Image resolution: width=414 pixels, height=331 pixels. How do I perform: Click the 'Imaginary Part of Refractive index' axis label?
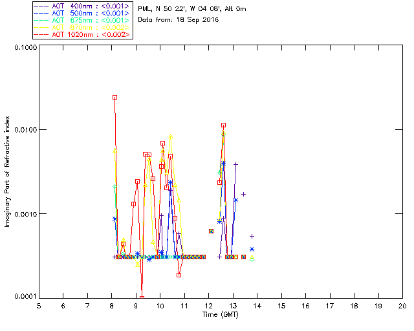point(7,171)
